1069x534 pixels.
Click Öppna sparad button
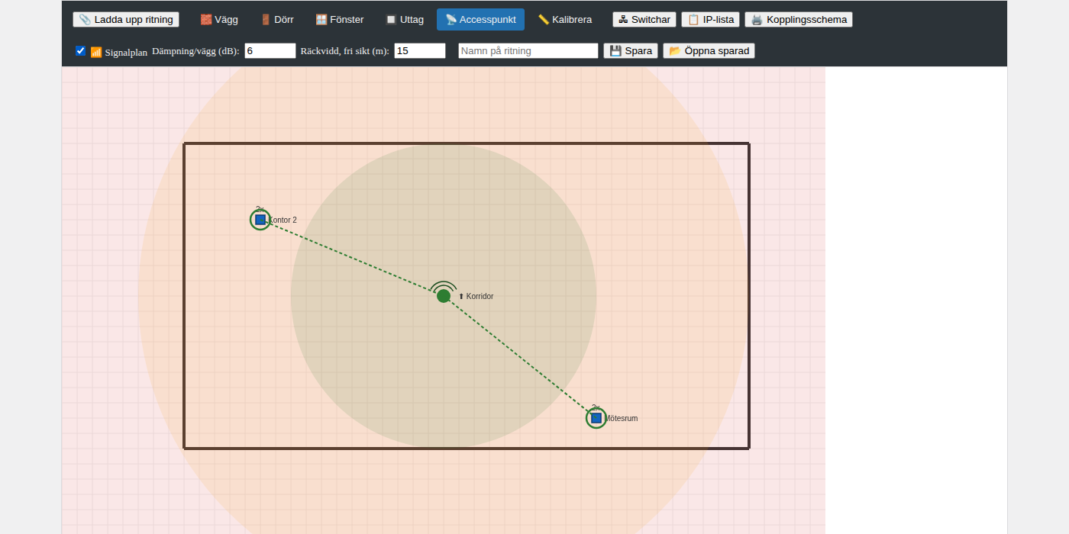[709, 51]
